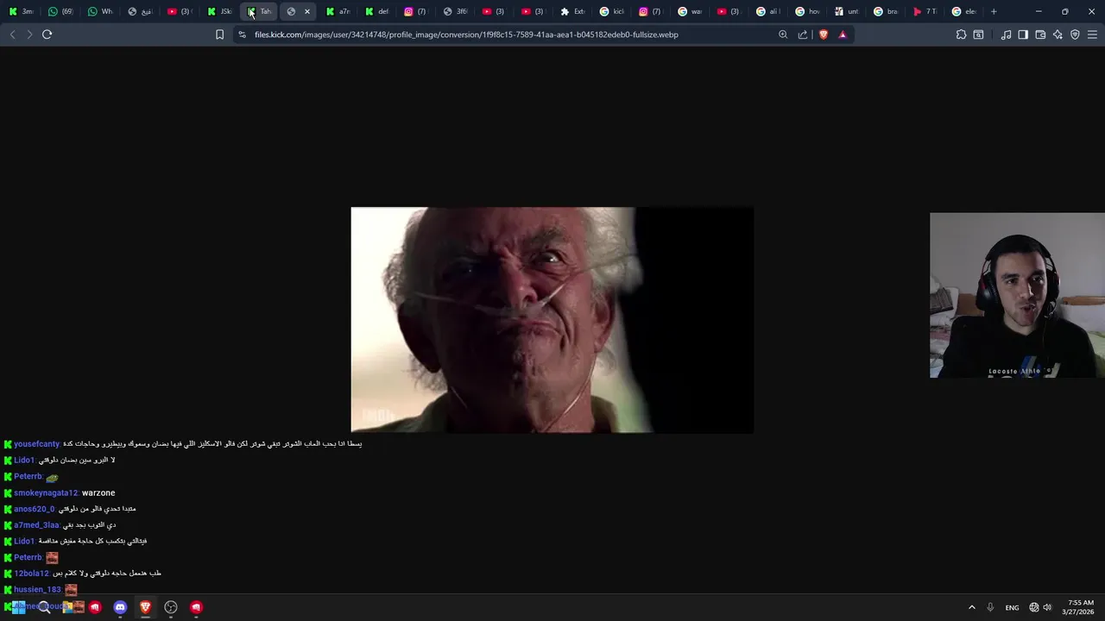Switch to the 'kici' Google tab
The width and height of the screenshot is (1105, 621).
coord(612,11)
